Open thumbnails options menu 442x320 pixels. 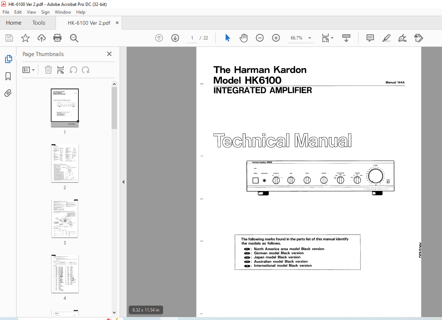(x=29, y=70)
